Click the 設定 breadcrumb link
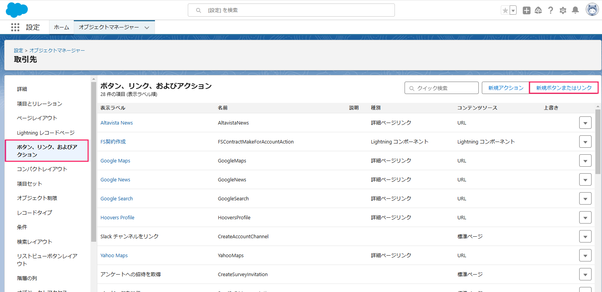The image size is (602, 292). pyautogui.click(x=19, y=50)
